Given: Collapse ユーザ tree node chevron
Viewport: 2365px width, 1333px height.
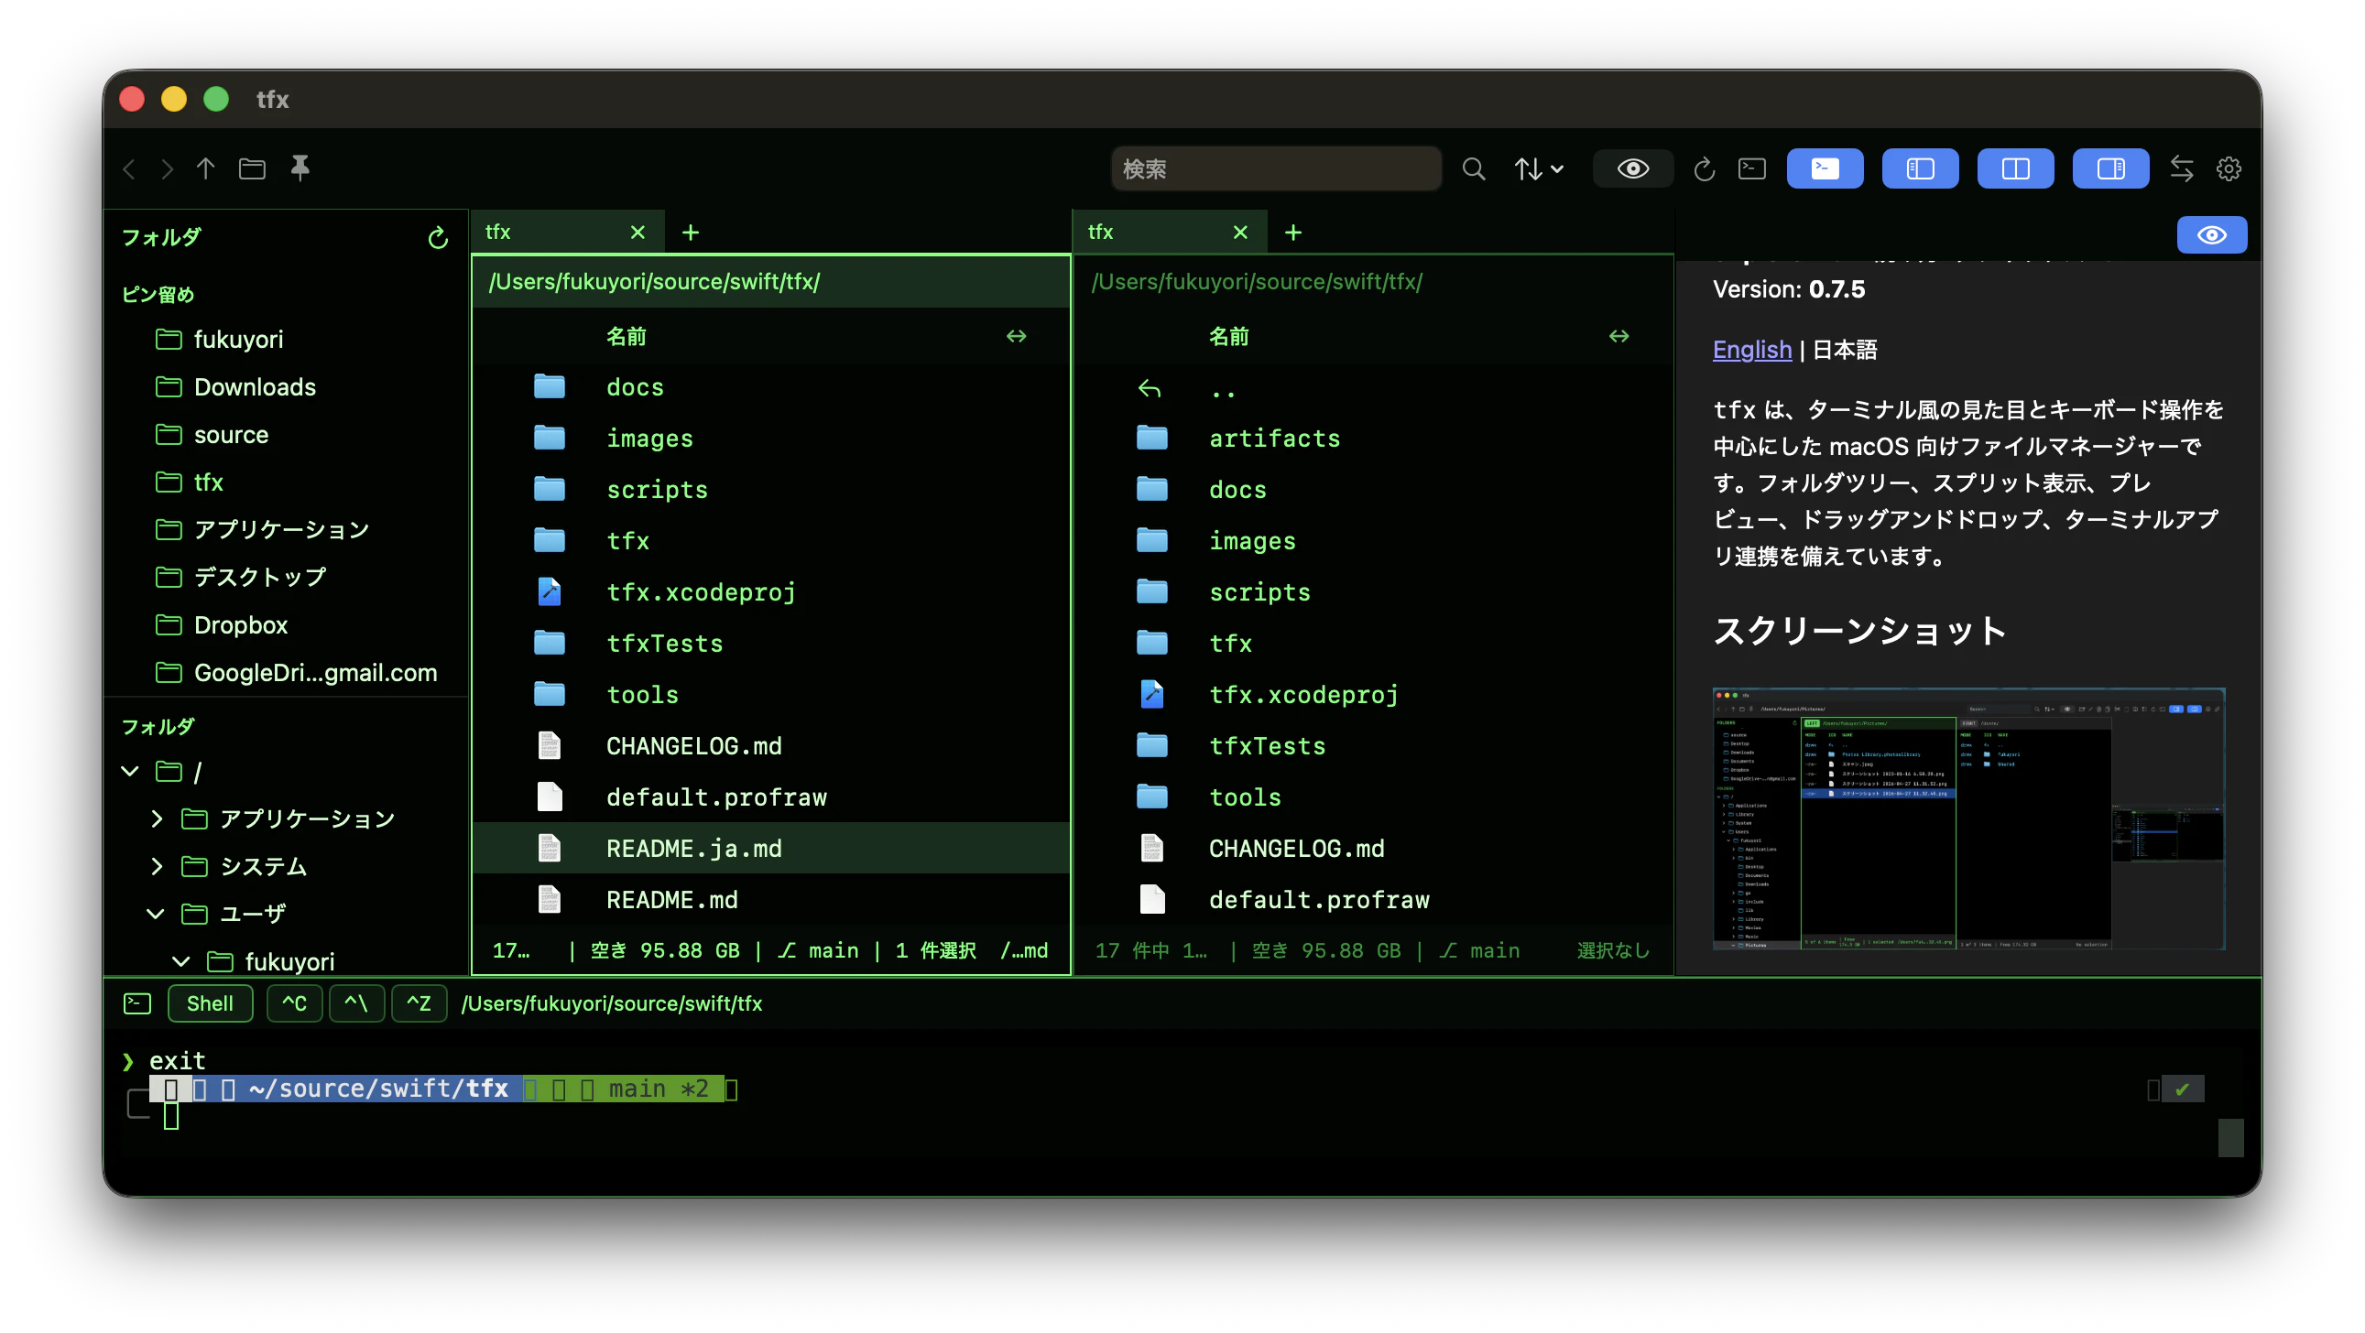Looking at the screenshot, I should click(x=156, y=915).
